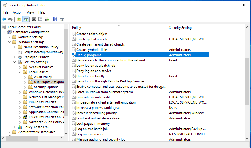Toggle the Show/Hide Action Pane icon
The image size is (251, 148).
click(62, 19)
